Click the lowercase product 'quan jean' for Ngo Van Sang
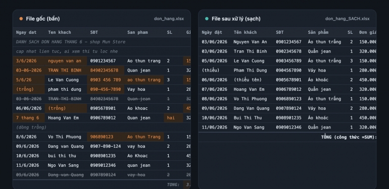The height and width of the screenshot is (189, 389). tap(139, 165)
